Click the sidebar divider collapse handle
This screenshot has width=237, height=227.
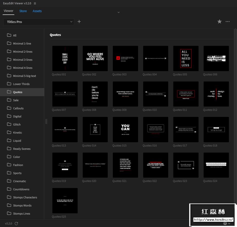coord(46,121)
